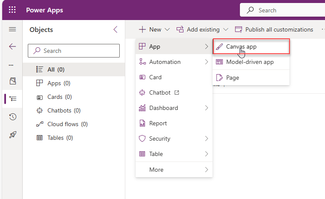
Task: Open the Chatbot menu entry
Action: [174, 92]
